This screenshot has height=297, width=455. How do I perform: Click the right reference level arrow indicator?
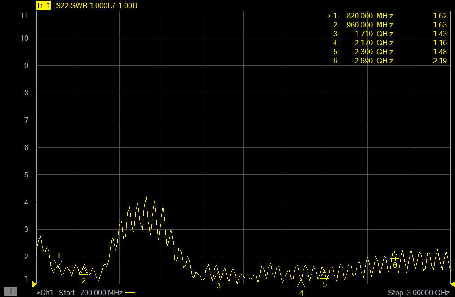pos(453,284)
